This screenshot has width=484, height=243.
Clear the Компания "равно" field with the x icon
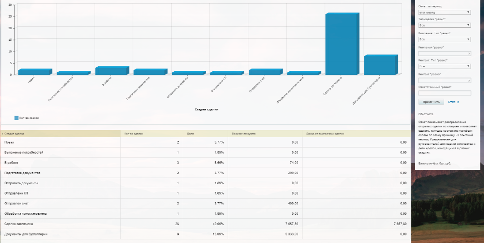click(x=469, y=53)
